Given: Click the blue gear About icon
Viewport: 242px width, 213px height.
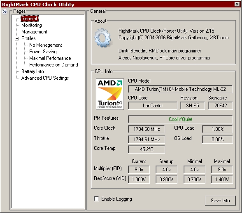Looking at the screenshot, I should coord(103,38).
